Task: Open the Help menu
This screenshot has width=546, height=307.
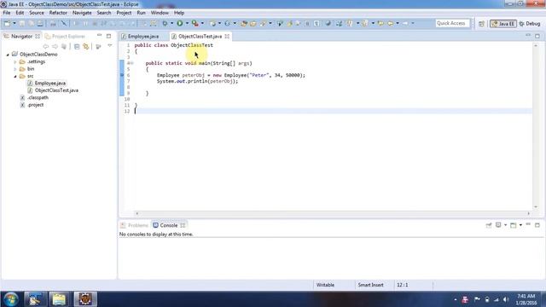Action: pyautogui.click(x=179, y=13)
